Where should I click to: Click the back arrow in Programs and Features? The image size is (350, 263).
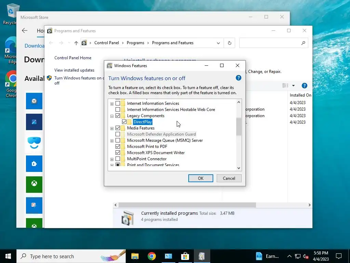point(51,43)
